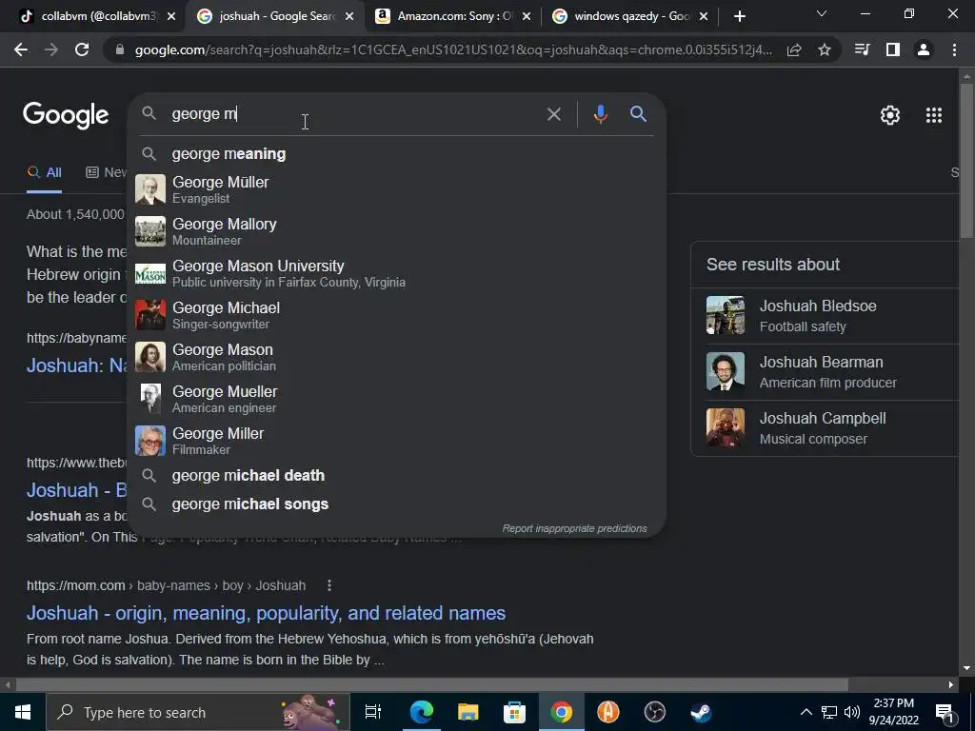This screenshot has width=975, height=731.
Task: Open the Google apps grid
Action: 933,115
